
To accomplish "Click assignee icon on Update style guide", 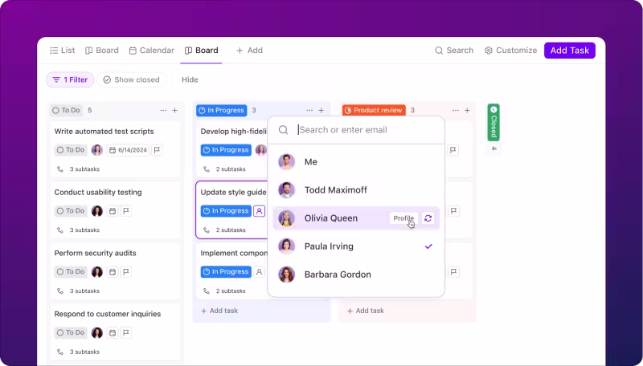I will click(x=259, y=211).
